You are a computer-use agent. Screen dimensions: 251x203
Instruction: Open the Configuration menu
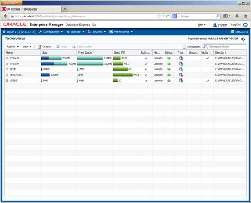pos(51,32)
